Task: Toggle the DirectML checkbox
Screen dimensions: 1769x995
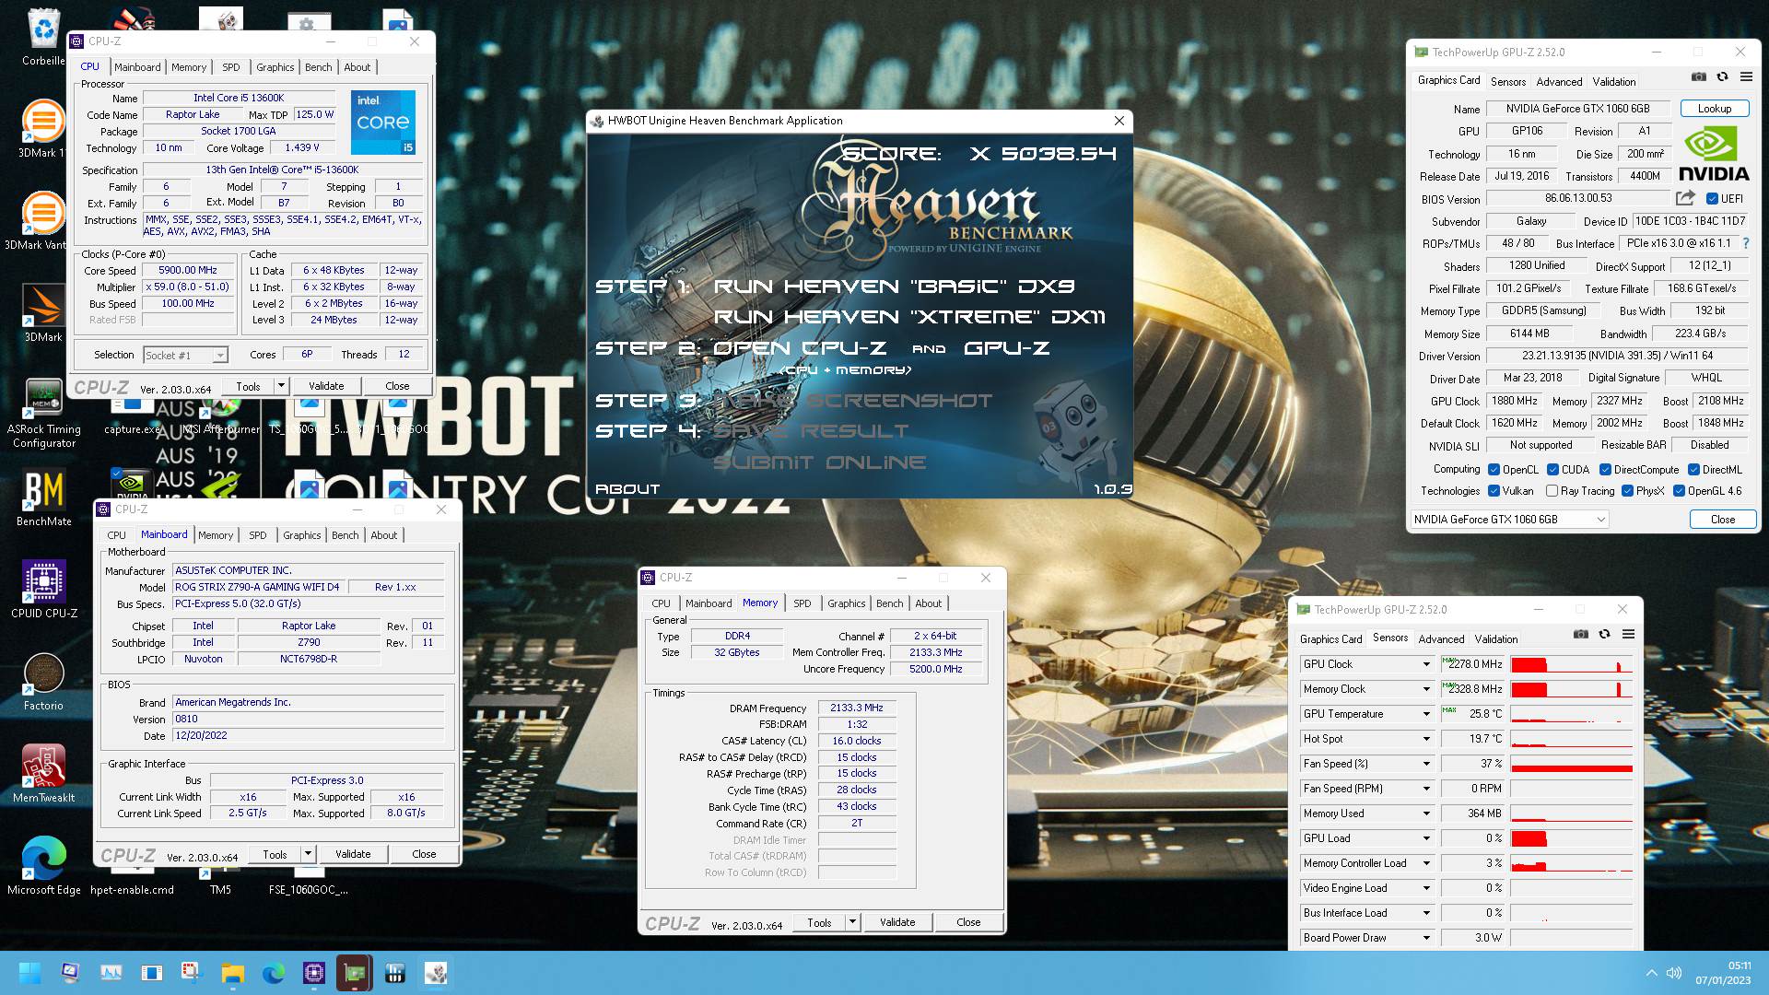Action: pos(1693,470)
